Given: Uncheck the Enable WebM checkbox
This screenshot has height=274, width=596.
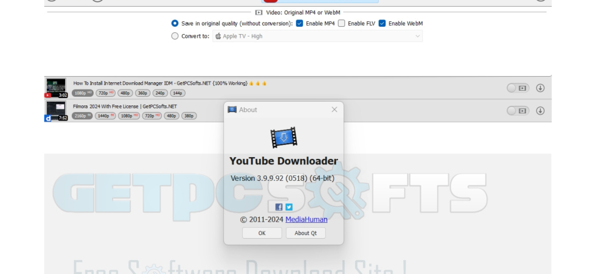Looking at the screenshot, I should (382, 23).
